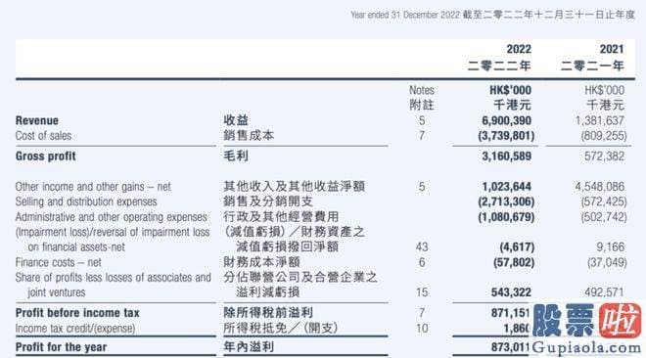Click the Chinese label 財務成本淨額
Image resolution: width=646 pixels, height=358 pixels.
(261, 262)
